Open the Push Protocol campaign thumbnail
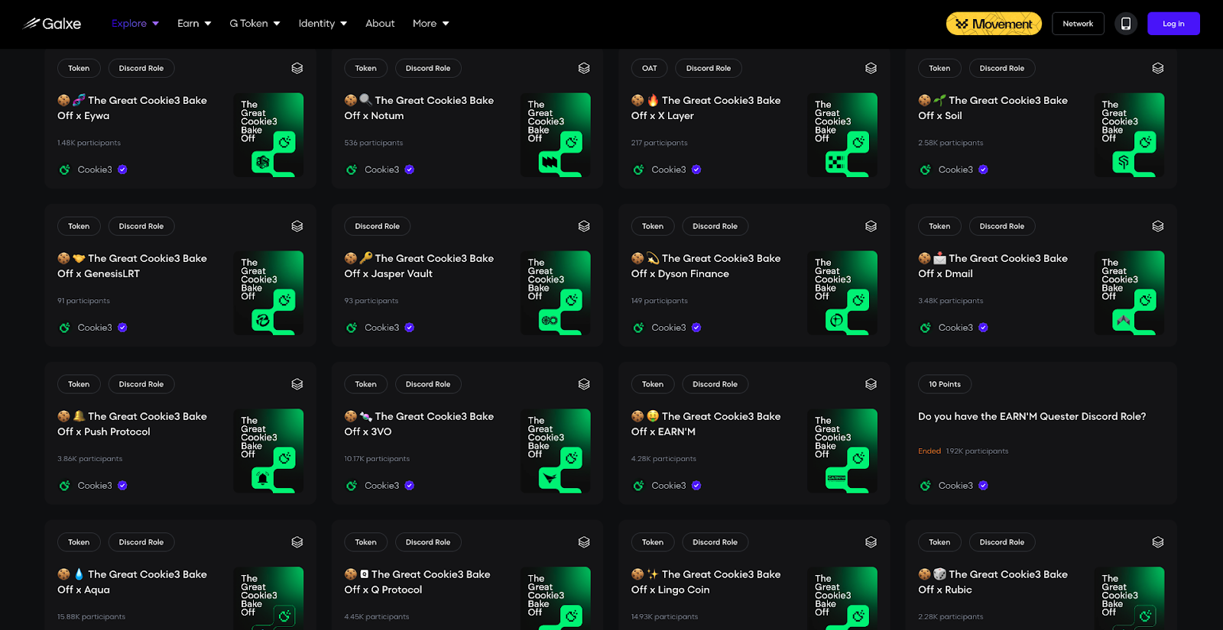This screenshot has height=630, width=1223. coord(268,451)
